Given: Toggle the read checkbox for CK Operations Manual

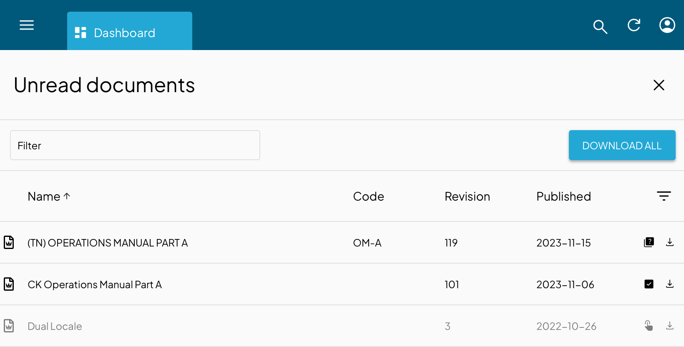Looking at the screenshot, I should 649,284.
